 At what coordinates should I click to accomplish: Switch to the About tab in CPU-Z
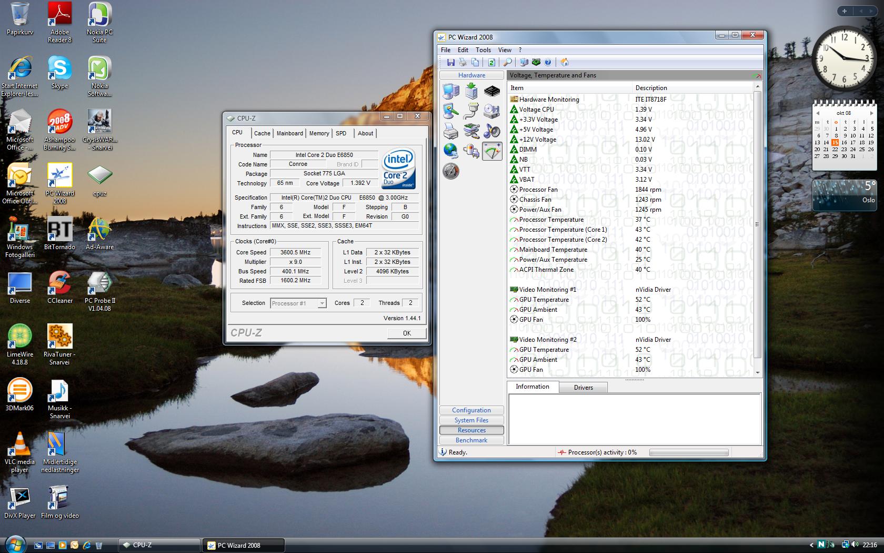click(365, 134)
